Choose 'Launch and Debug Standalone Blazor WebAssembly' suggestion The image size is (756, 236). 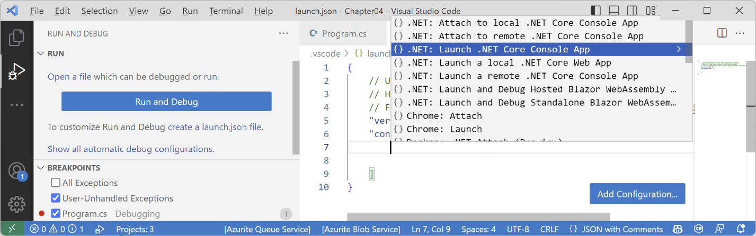tap(538, 102)
